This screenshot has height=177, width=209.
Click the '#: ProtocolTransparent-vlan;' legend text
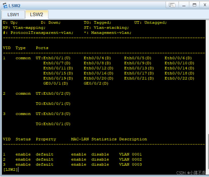[38, 33]
